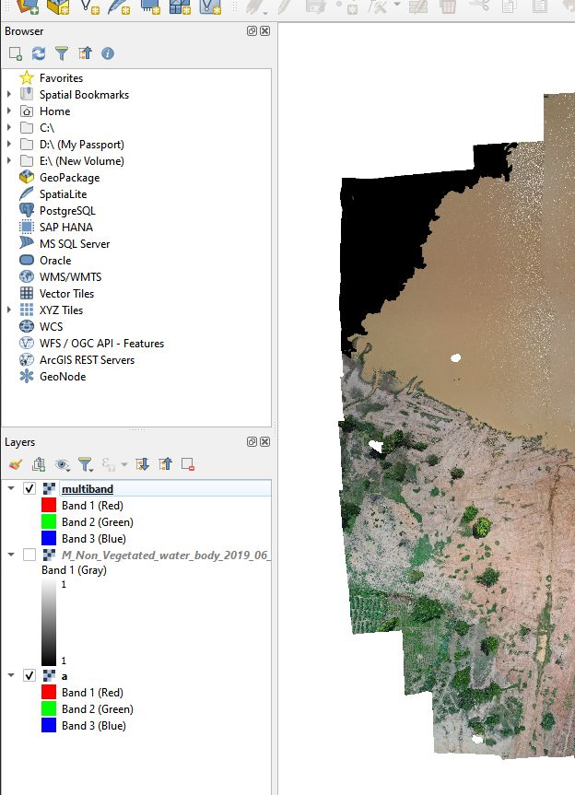This screenshot has height=795, width=575.
Task: Add a new group in the Layers panel
Action: coord(39,464)
